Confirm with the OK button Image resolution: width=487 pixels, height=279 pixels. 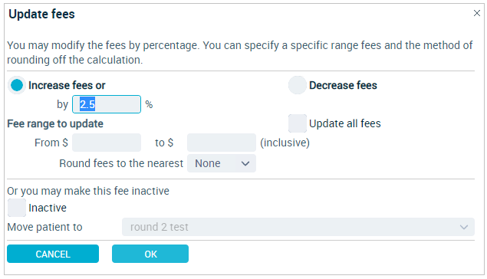click(150, 254)
